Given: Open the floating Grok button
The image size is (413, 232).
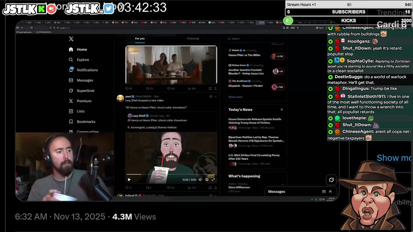Looking at the screenshot, I should [x=331, y=180].
